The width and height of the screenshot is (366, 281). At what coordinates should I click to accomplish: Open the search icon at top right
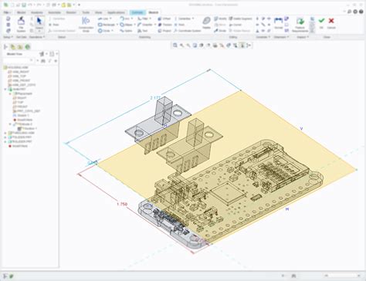click(349, 12)
